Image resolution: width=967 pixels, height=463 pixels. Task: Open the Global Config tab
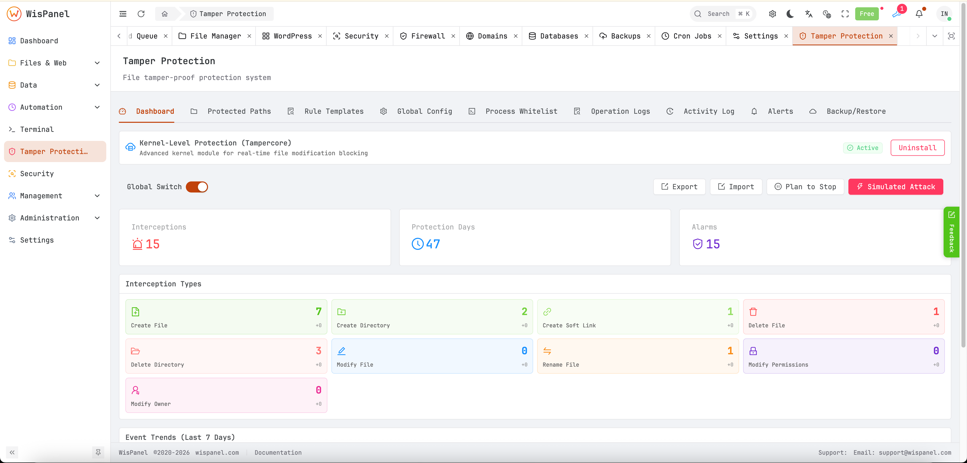[x=416, y=111]
